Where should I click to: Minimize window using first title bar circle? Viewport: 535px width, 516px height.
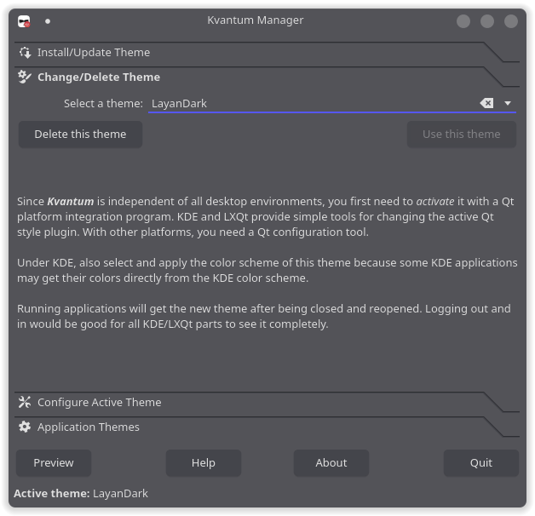tap(463, 21)
